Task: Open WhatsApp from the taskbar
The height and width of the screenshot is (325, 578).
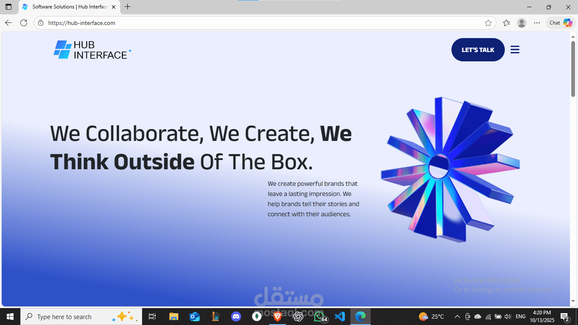Action: [x=320, y=317]
